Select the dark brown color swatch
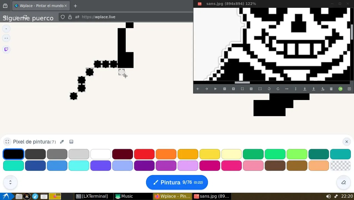The width and height of the screenshot is (354, 200). click(x=275, y=166)
